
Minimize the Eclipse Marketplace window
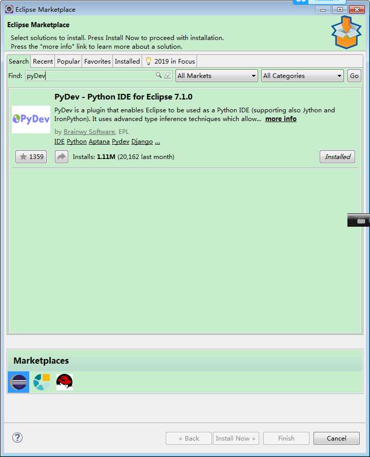click(323, 10)
